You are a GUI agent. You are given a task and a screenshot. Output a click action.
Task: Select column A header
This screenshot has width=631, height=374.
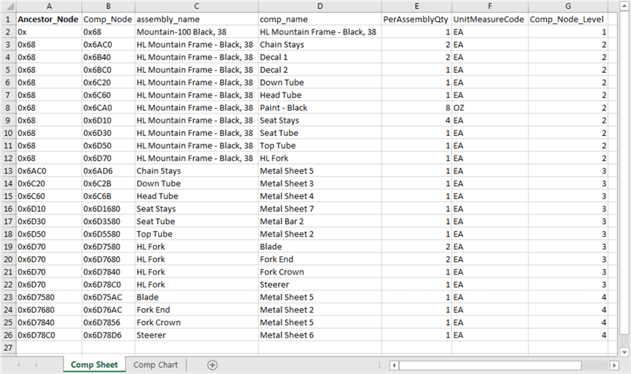point(49,6)
